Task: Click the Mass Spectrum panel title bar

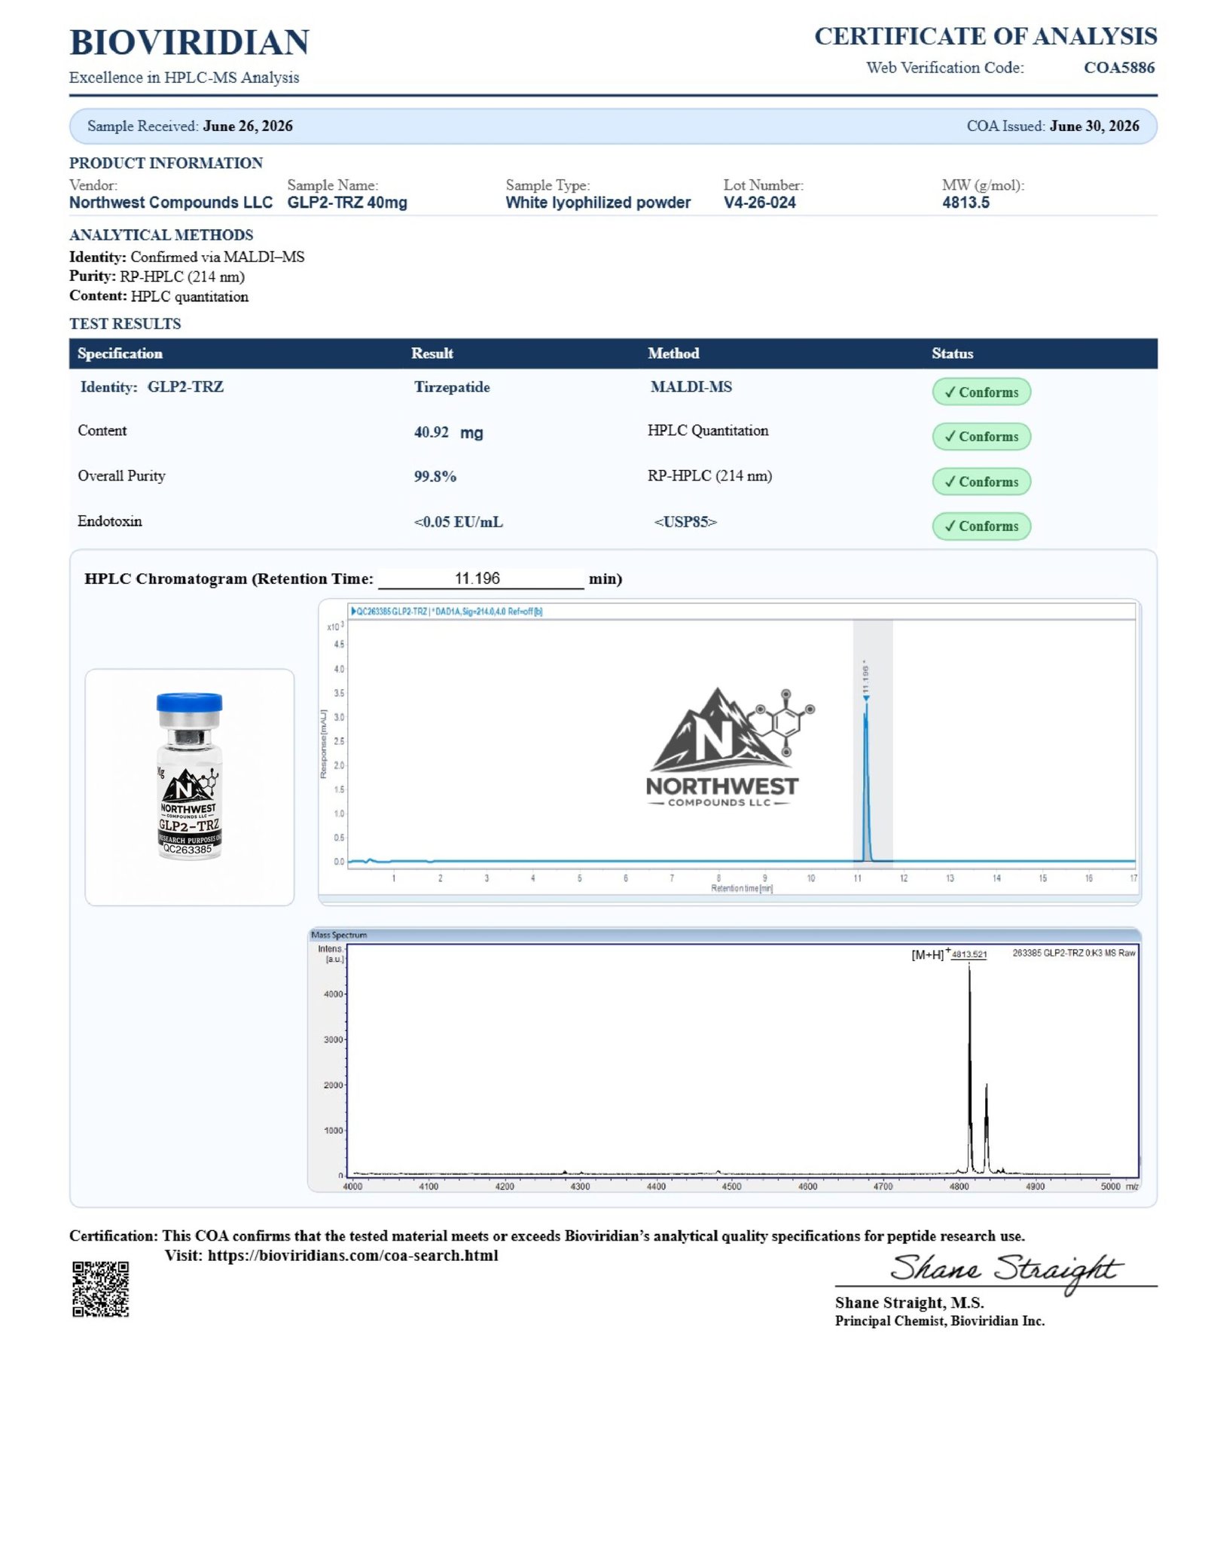Action: pyautogui.click(x=724, y=935)
